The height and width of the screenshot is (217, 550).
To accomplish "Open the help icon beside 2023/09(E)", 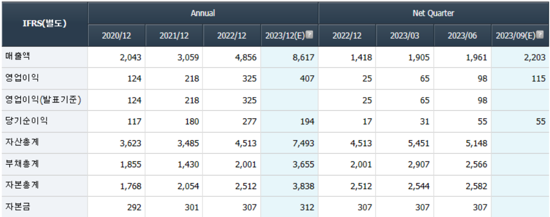I will (x=540, y=35).
